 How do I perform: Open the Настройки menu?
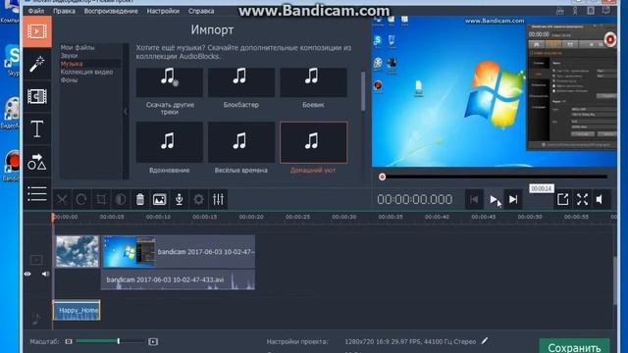coord(163,11)
